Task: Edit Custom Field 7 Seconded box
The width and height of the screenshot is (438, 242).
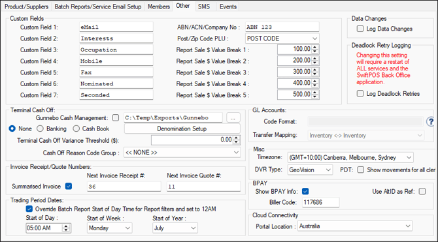Action: [116, 95]
